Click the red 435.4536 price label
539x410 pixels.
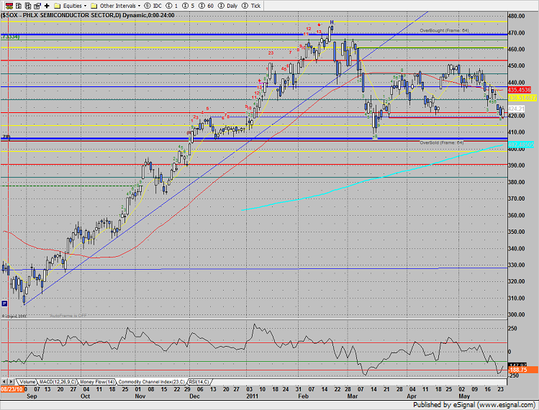(x=520, y=90)
